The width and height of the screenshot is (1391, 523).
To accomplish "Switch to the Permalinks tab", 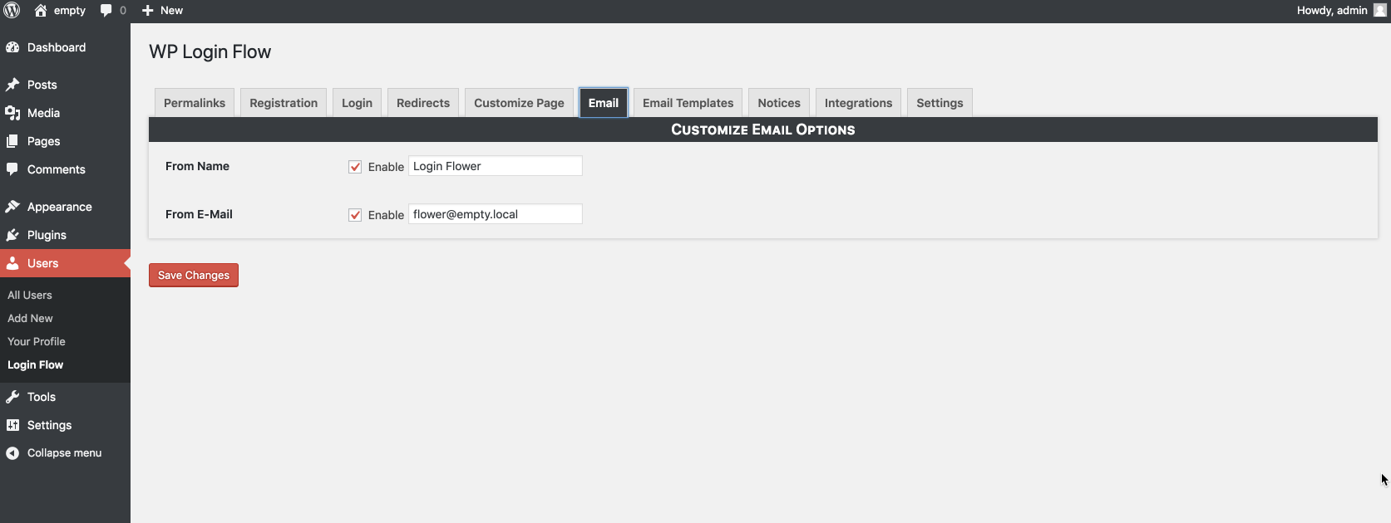I will [x=195, y=103].
